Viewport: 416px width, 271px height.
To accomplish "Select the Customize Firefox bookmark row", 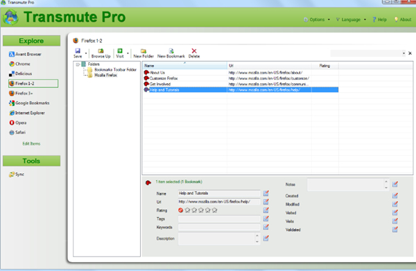I will 241,78.
